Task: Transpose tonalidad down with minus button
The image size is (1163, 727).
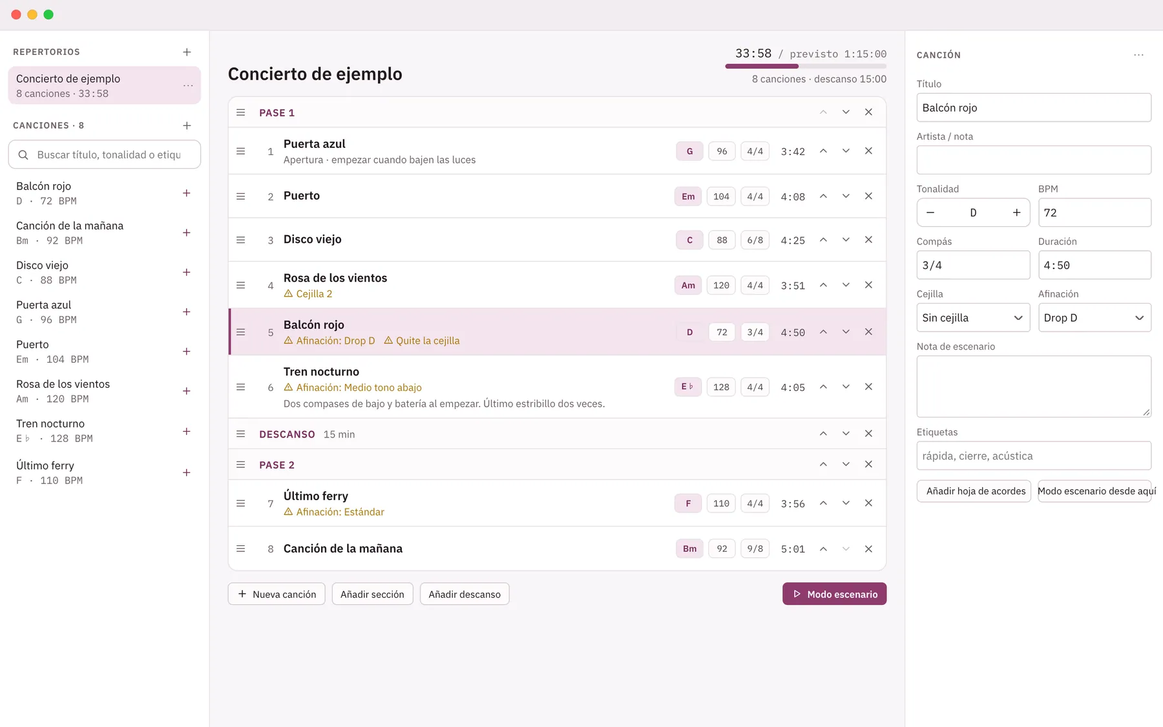Action: tap(930, 213)
